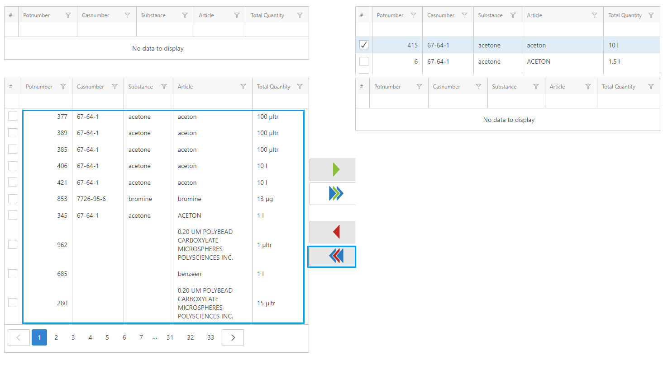This screenshot has height=369, width=663.
Task: Click the double left arrow move-all button
Action: coord(335,256)
